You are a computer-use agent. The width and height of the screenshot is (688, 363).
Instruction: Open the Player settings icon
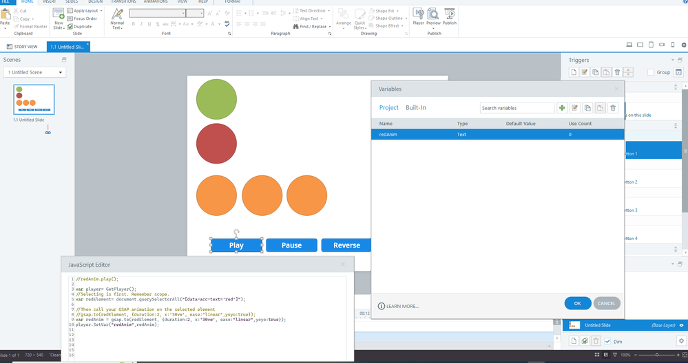(x=418, y=15)
